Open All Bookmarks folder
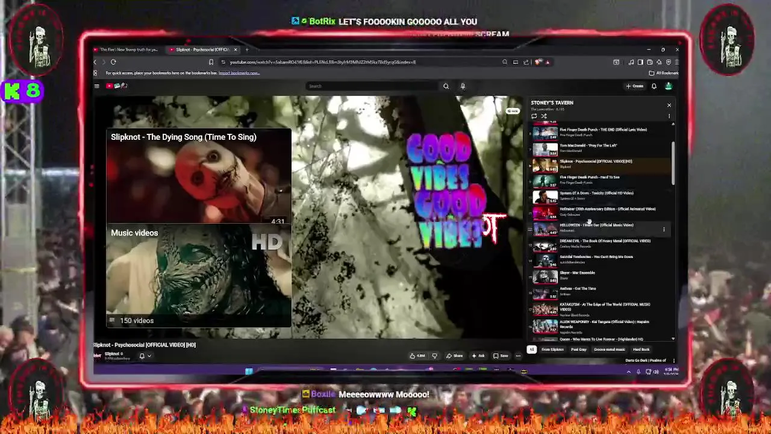 click(663, 73)
